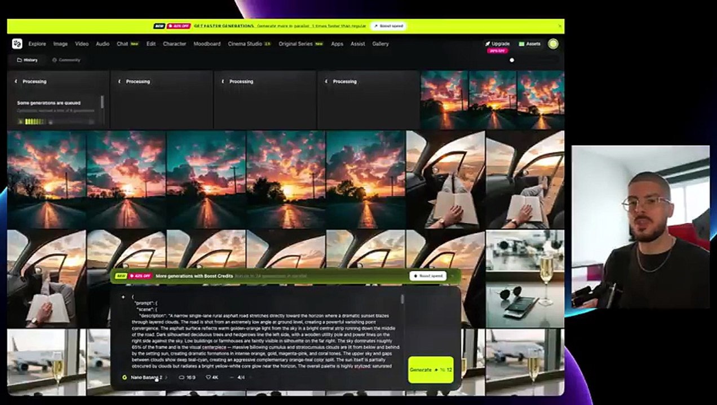Click Boost speed in the top banner
The image size is (717, 405).
coord(388,26)
